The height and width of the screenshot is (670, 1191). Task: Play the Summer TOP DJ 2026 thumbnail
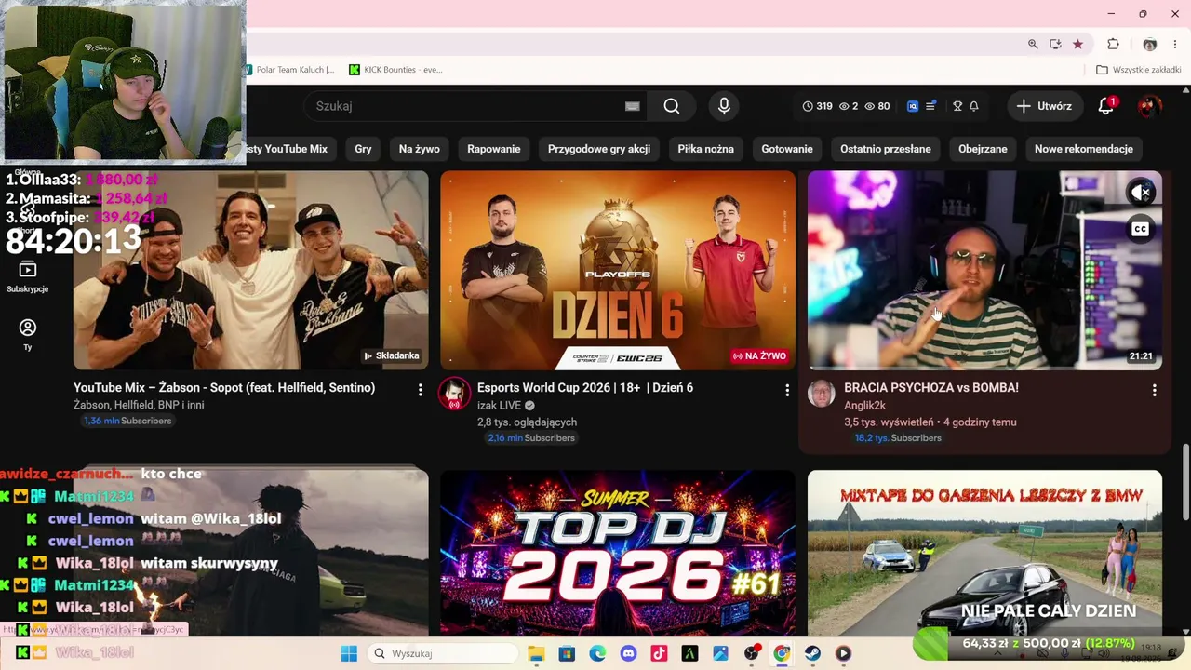pos(618,553)
